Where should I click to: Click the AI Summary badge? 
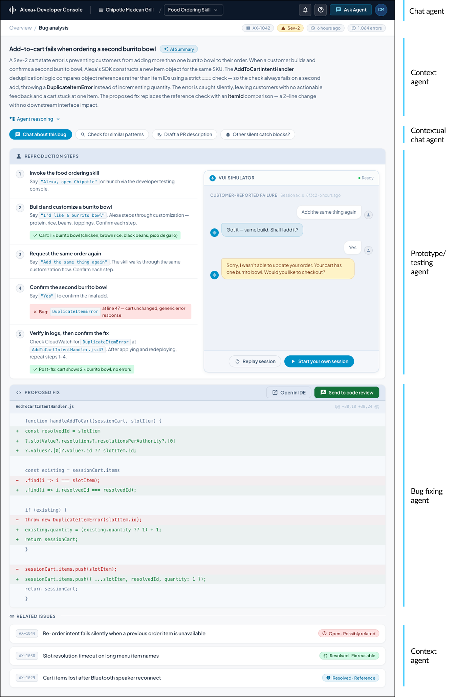179,49
